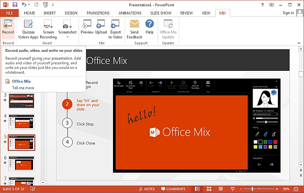The height and width of the screenshot is (193, 304).
Task: Click scroll up arrow of slide area
Action: (301, 48)
